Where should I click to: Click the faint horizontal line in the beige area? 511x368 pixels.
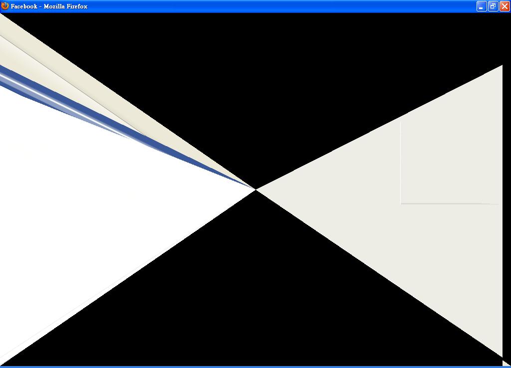click(449, 203)
